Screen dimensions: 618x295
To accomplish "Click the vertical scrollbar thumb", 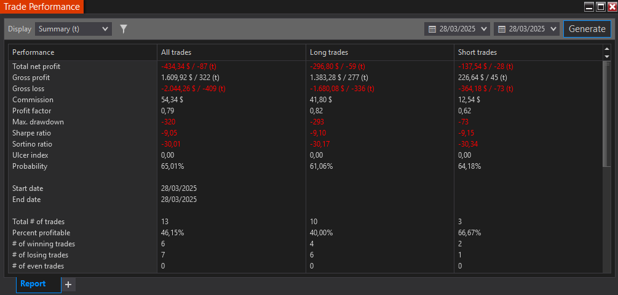I will [607, 114].
